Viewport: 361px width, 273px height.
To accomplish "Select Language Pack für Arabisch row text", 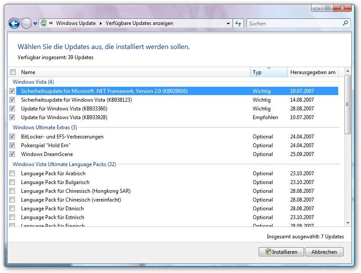I will (x=53, y=174).
